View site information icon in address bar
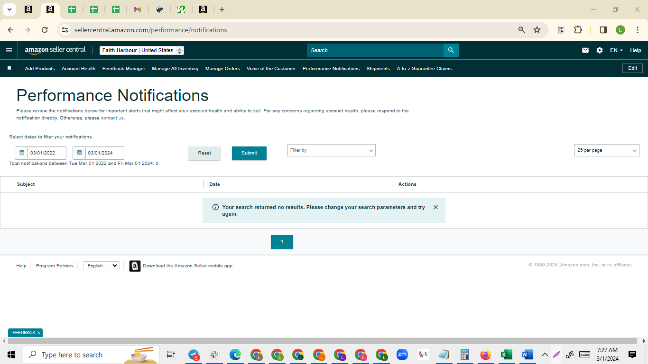648x364 pixels. [x=65, y=30]
